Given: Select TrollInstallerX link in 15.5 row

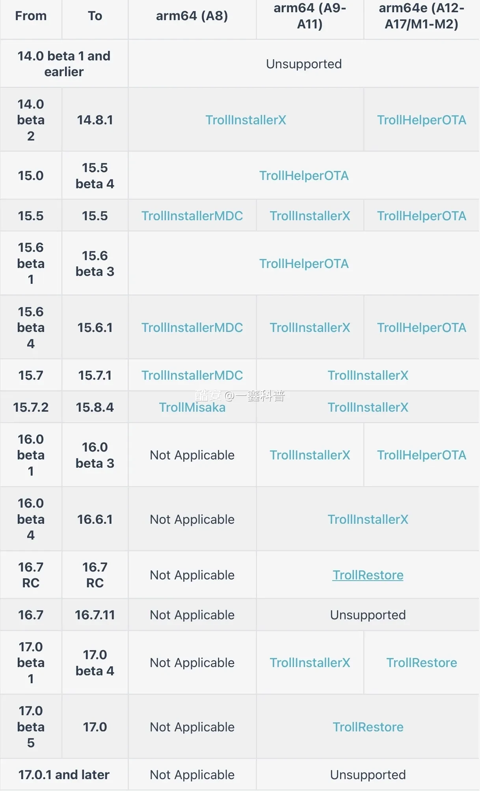Looking at the screenshot, I should pyautogui.click(x=310, y=216).
